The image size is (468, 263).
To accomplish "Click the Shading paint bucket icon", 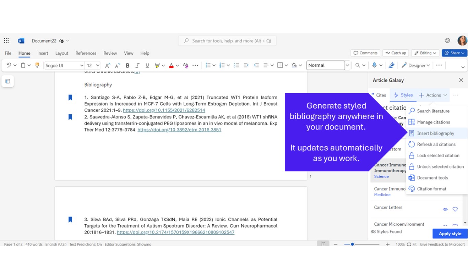I will [x=294, y=65].
